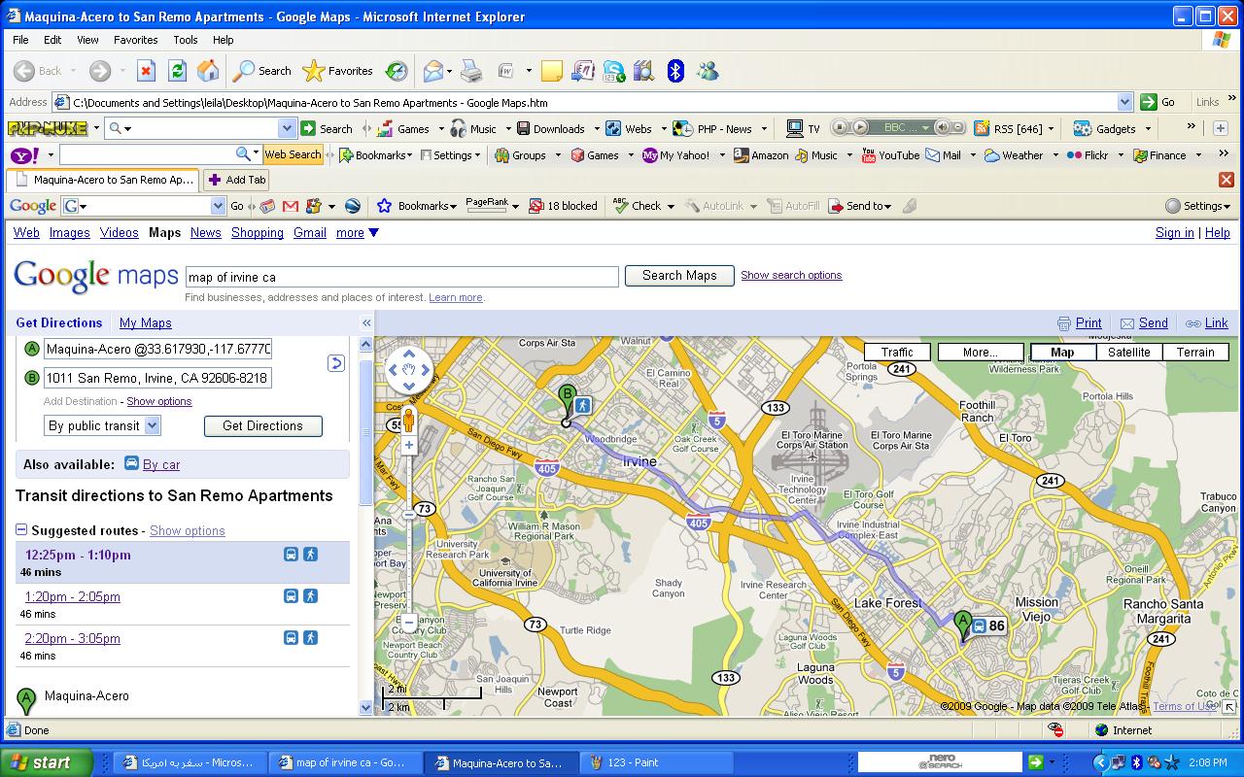The height and width of the screenshot is (777, 1244).
Task: Open the Send to dropdown
Action: (x=860, y=206)
